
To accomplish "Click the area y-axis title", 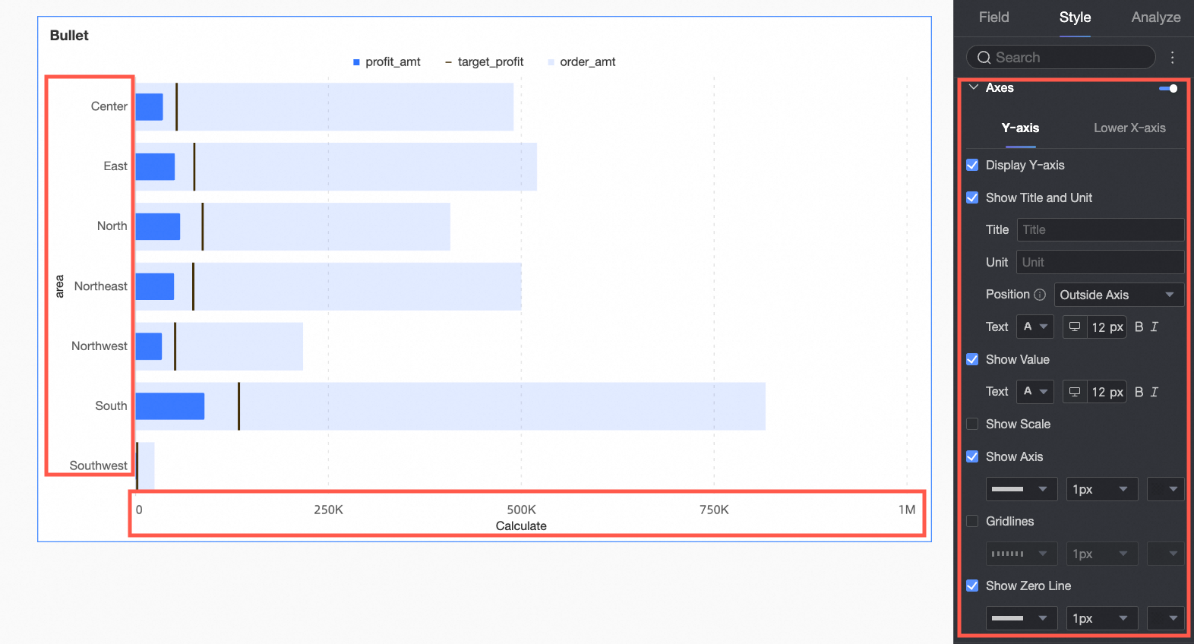I will [x=59, y=286].
